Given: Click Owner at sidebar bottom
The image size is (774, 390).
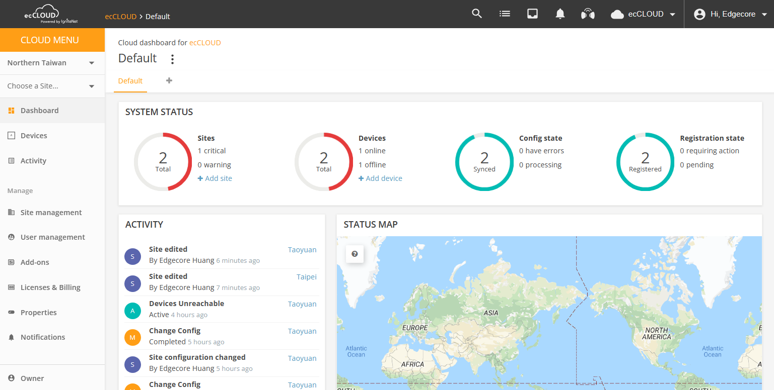Looking at the screenshot, I should [x=32, y=378].
